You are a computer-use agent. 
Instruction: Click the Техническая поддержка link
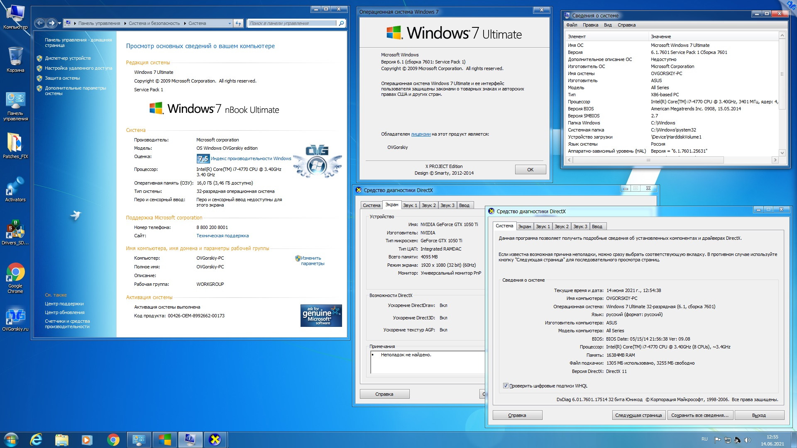(x=222, y=236)
